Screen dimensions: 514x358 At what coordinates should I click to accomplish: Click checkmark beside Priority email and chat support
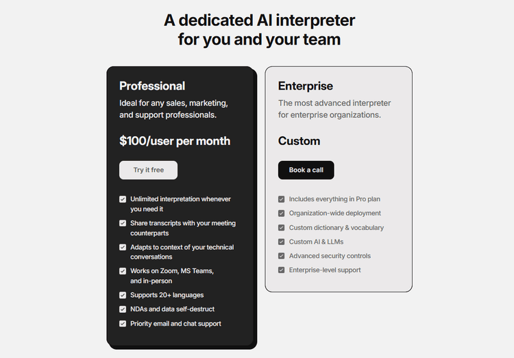[123, 324]
